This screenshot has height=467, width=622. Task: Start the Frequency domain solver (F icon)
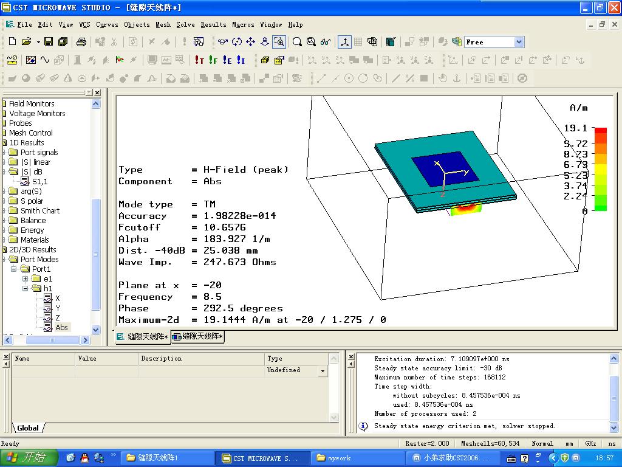pyautogui.click(x=213, y=60)
